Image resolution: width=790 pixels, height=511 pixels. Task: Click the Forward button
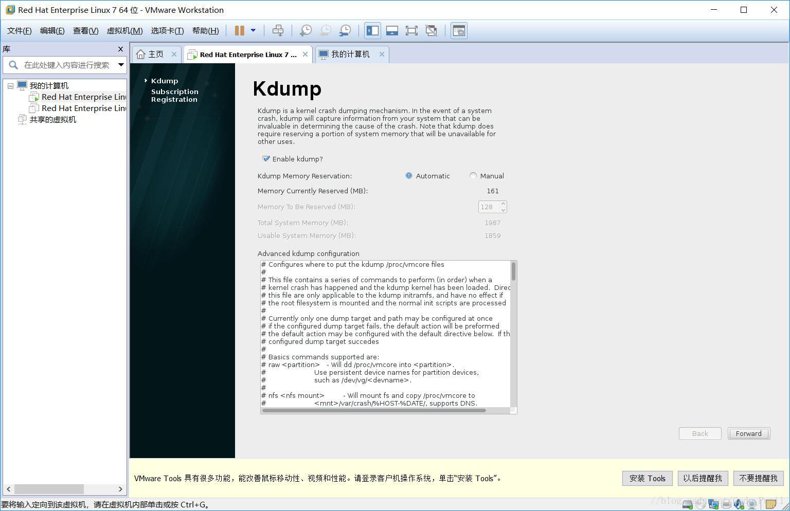click(748, 433)
